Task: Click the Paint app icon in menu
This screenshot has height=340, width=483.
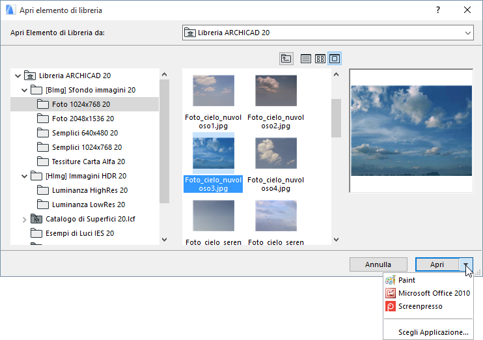Action: tap(391, 280)
